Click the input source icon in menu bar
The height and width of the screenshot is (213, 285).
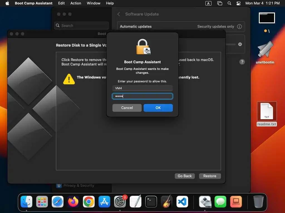pos(208,3)
